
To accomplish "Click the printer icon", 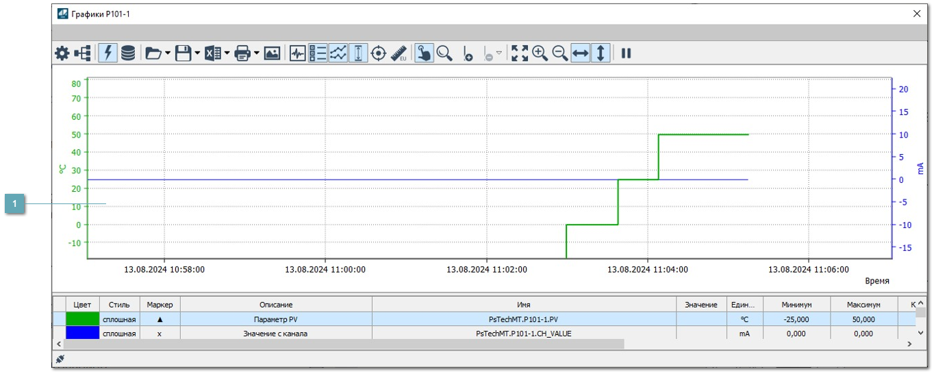I will pos(242,53).
